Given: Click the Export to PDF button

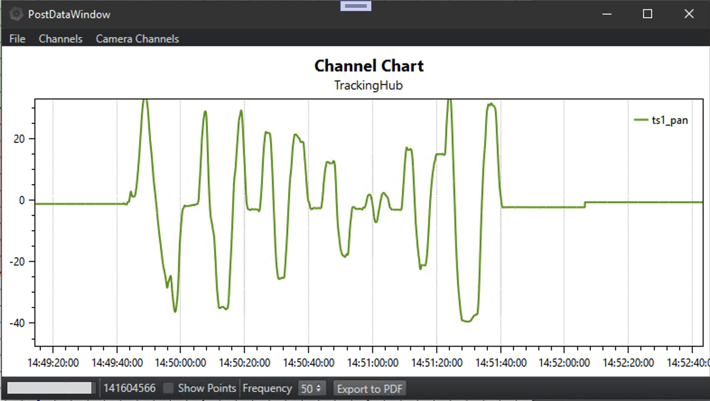Looking at the screenshot, I should (x=369, y=388).
